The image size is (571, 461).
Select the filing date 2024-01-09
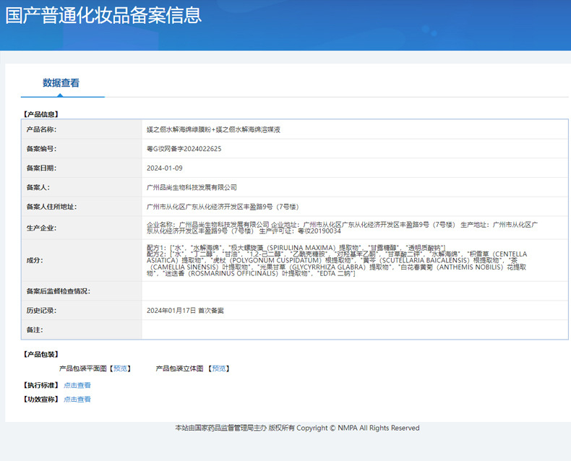click(x=165, y=168)
